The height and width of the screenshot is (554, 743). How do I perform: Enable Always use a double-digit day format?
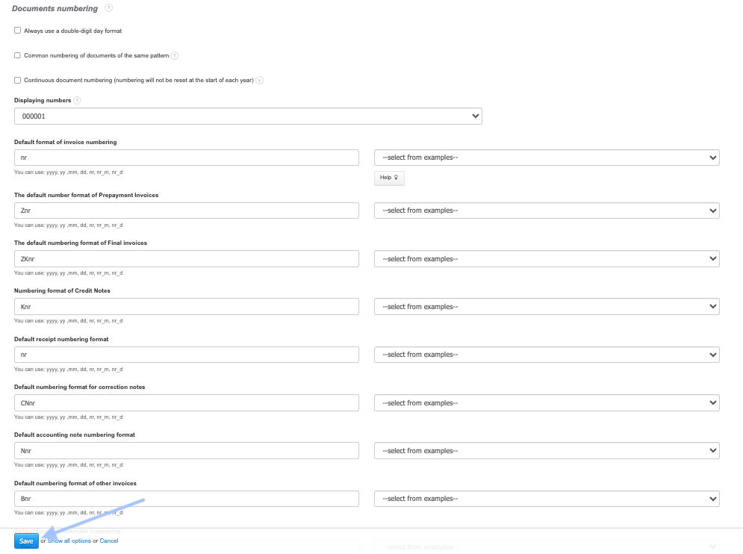18,31
